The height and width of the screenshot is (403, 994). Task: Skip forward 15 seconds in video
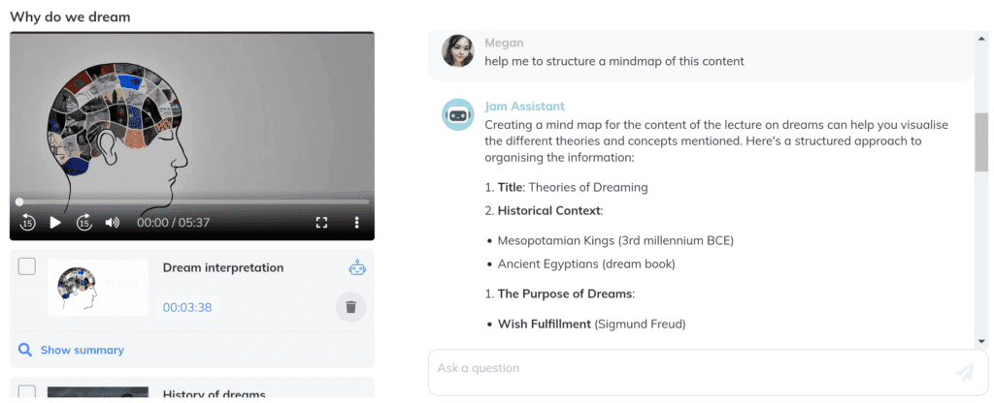click(84, 223)
